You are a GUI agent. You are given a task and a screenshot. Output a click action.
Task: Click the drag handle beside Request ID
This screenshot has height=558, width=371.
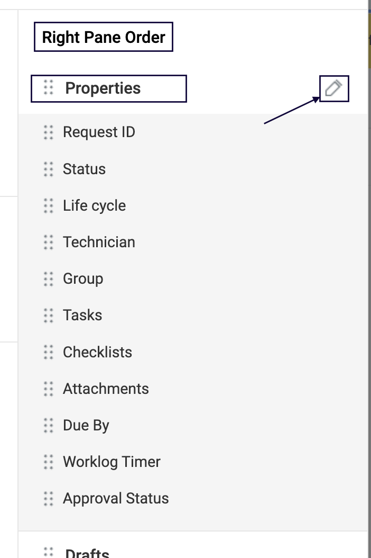[49, 132]
